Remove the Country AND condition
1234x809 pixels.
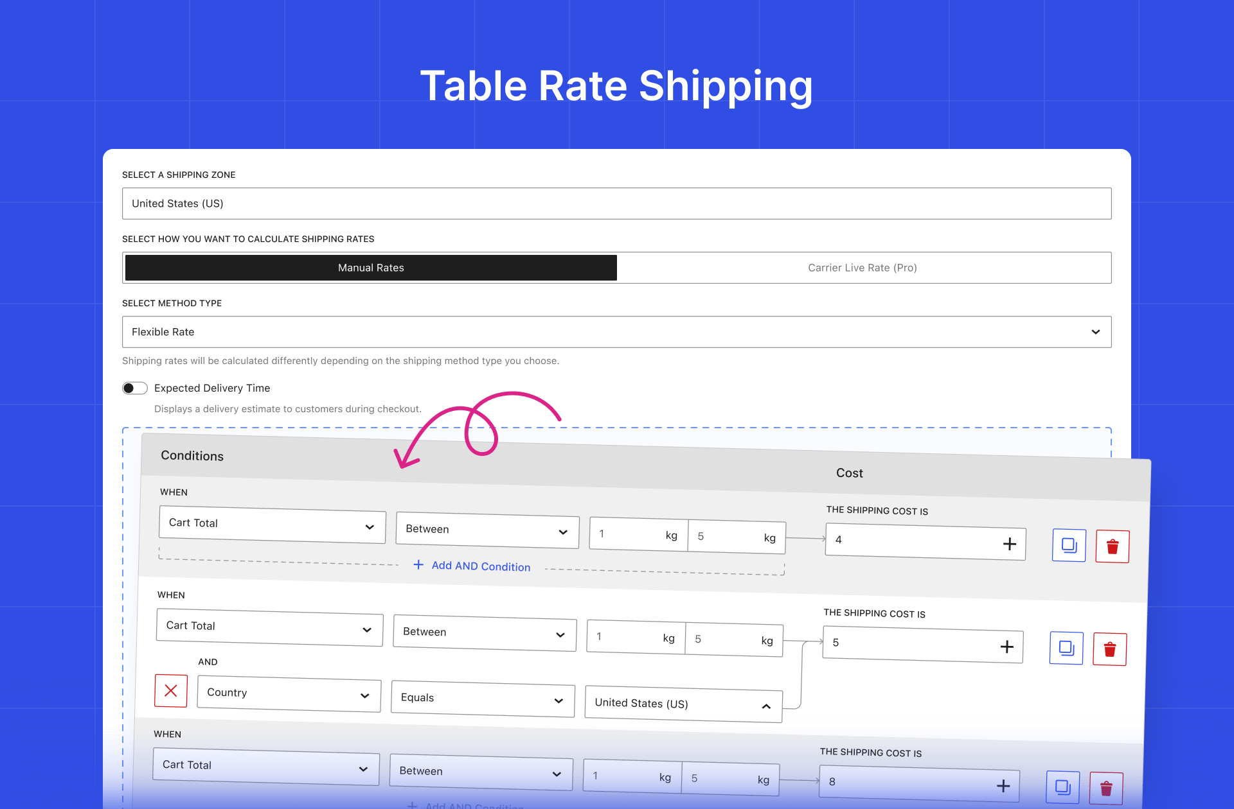click(x=171, y=690)
